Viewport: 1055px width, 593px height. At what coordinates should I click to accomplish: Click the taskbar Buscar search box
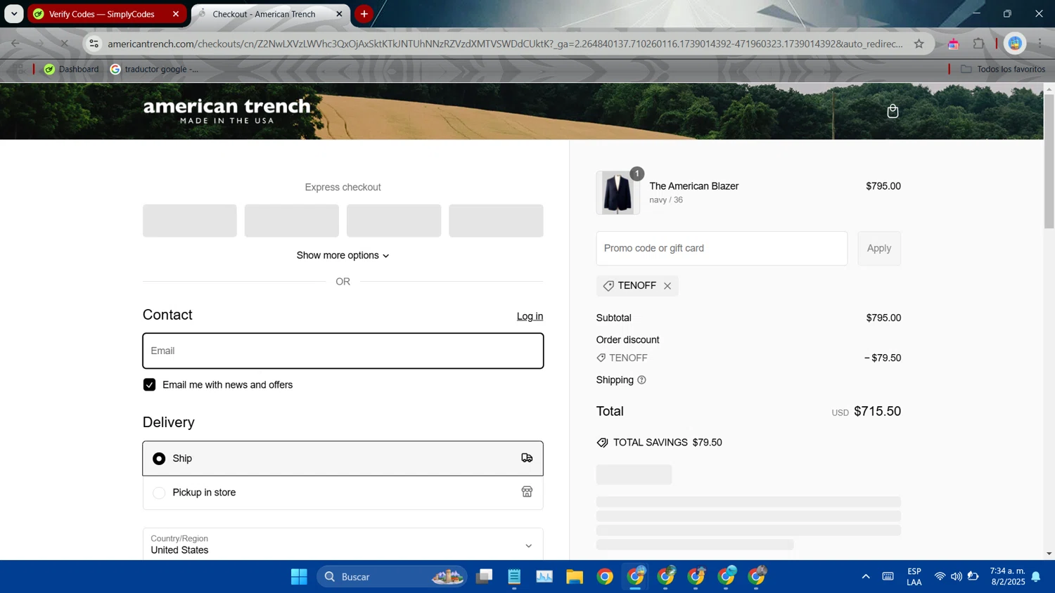coord(392,577)
